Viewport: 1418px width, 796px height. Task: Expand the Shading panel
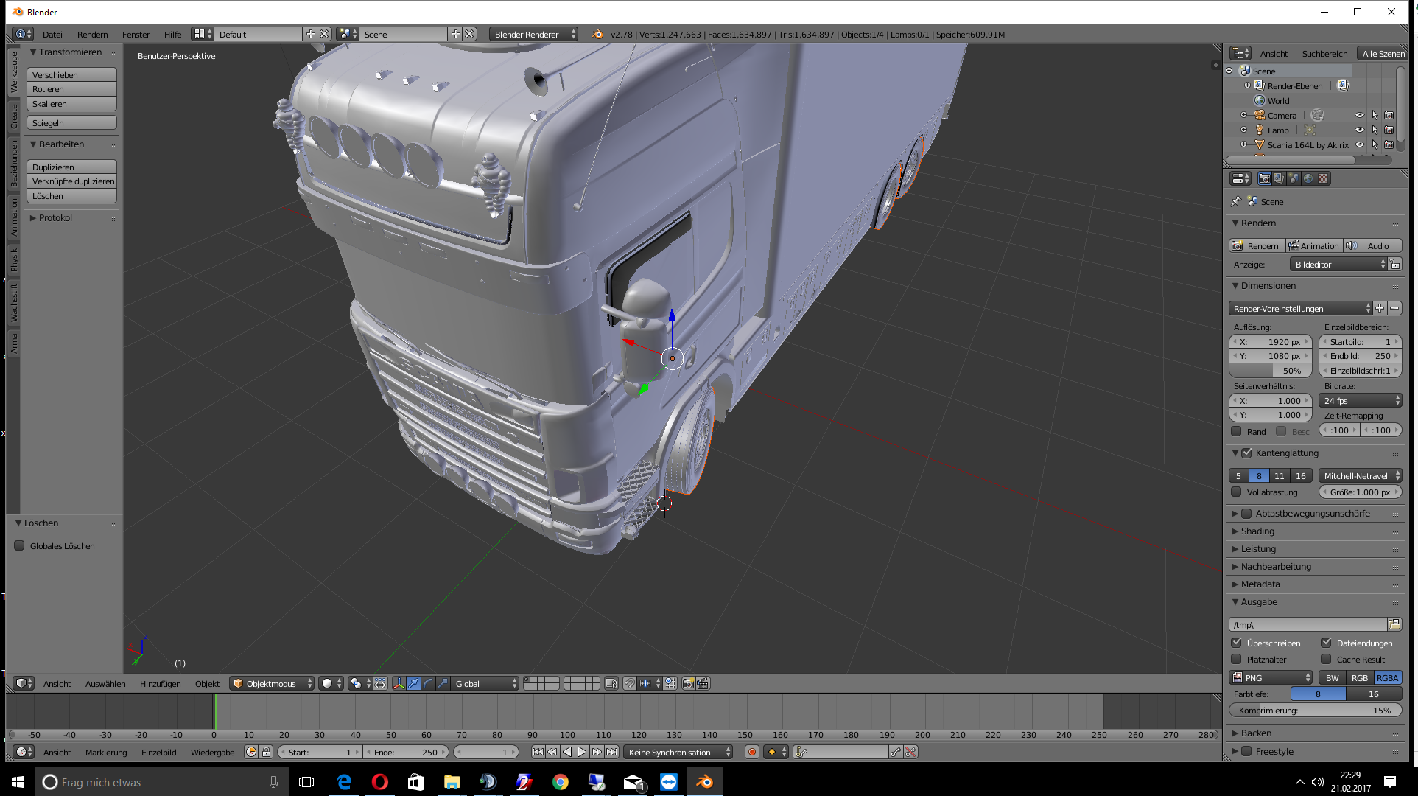click(1257, 531)
